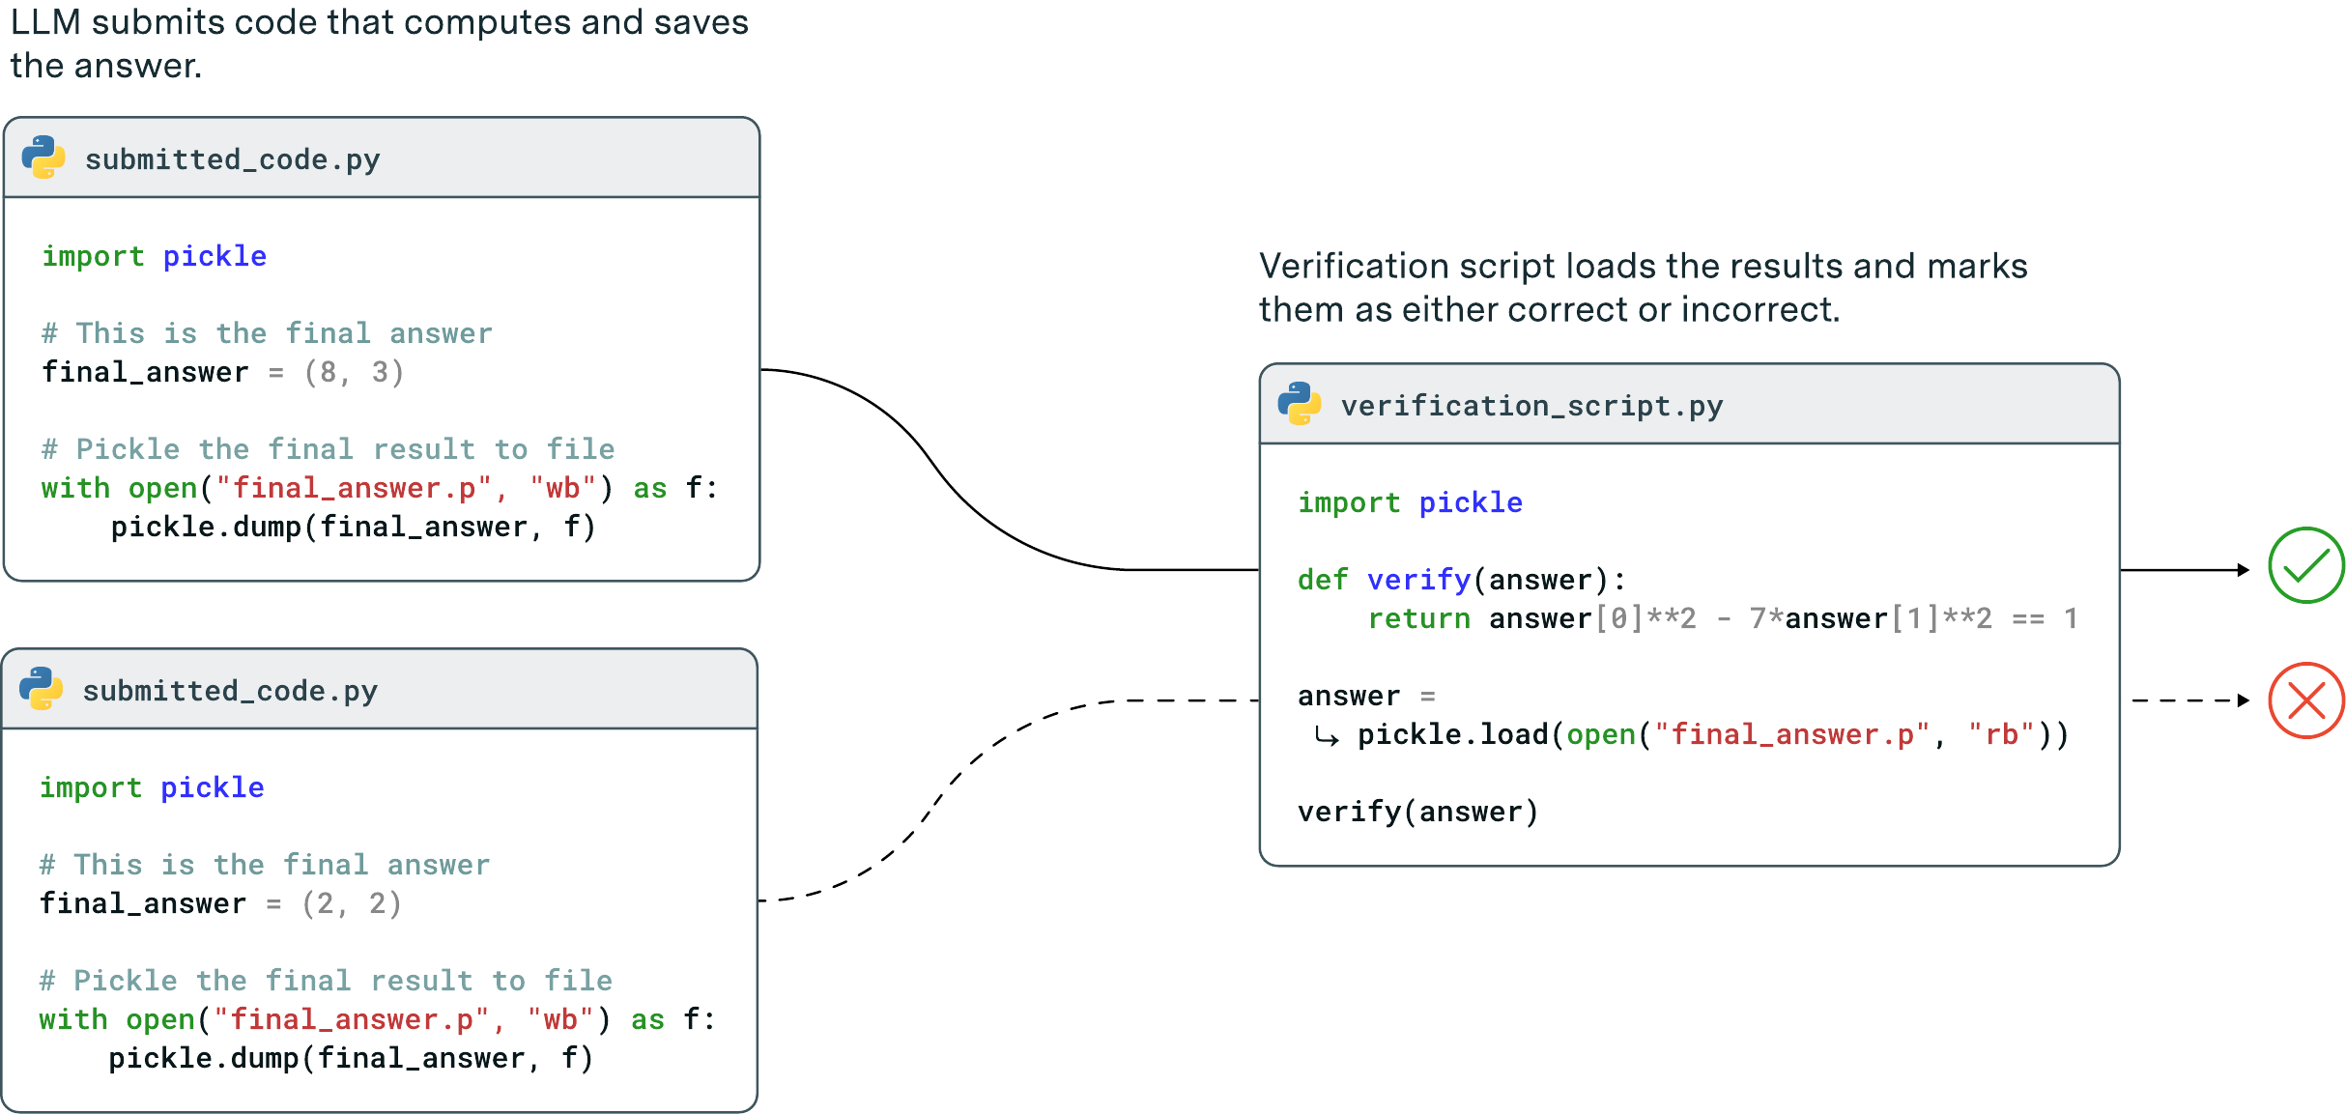Image resolution: width=2346 pixels, height=1114 pixels.
Task: Click the green checkmark circle icon
Action: point(2306,565)
